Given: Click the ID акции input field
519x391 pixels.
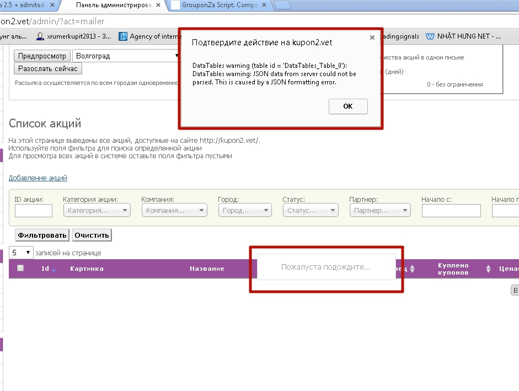Looking at the screenshot, I should 33,211.
